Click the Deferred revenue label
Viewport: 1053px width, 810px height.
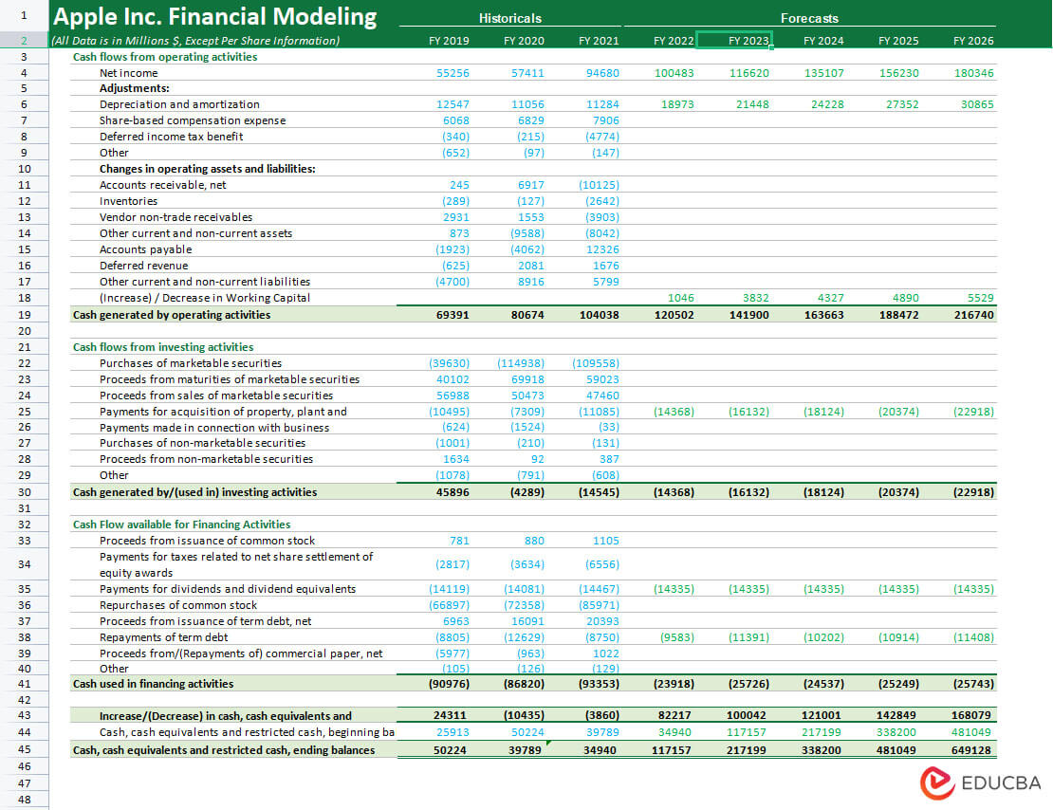(143, 266)
